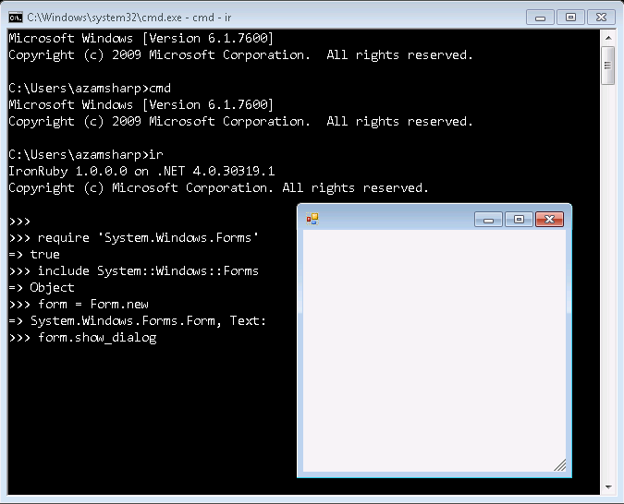Click the prompt line "C:\Users\azamsharp>cmd"
624x504 pixels.
(x=90, y=89)
